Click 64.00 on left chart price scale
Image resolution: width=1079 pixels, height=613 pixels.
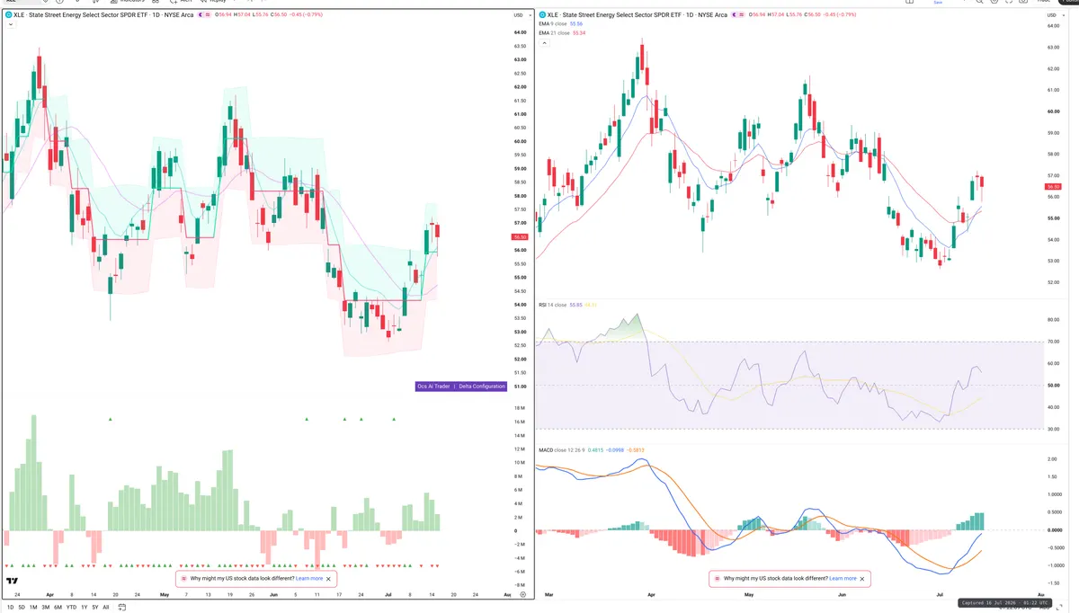(520, 31)
